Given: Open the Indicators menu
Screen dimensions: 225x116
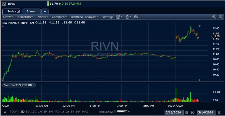Looking at the screenshot, I should point(25,17).
